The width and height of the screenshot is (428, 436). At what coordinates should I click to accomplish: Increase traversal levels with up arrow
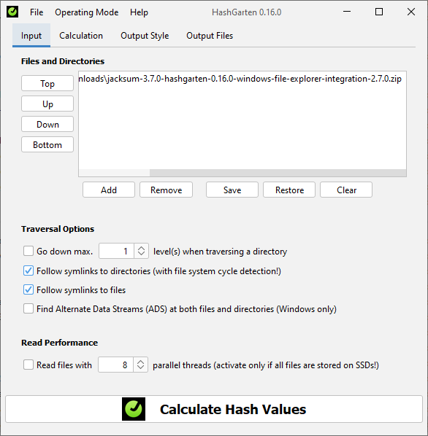tap(141, 248)
